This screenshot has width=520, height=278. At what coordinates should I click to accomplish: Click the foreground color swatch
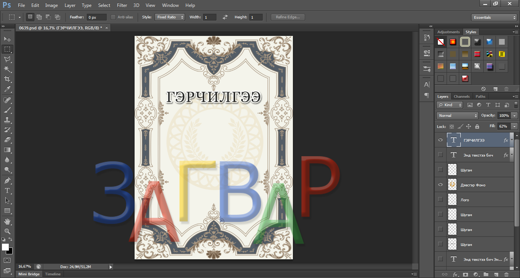pos(5,247)
